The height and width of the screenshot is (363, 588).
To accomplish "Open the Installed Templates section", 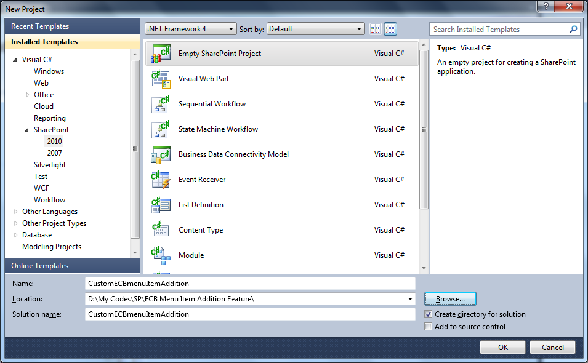I will (73, 42).
